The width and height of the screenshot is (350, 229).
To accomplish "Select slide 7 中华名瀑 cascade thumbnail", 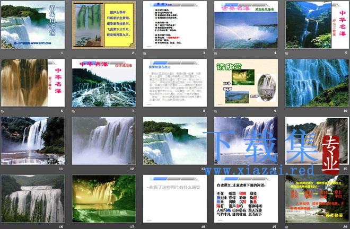I will 104,83.
